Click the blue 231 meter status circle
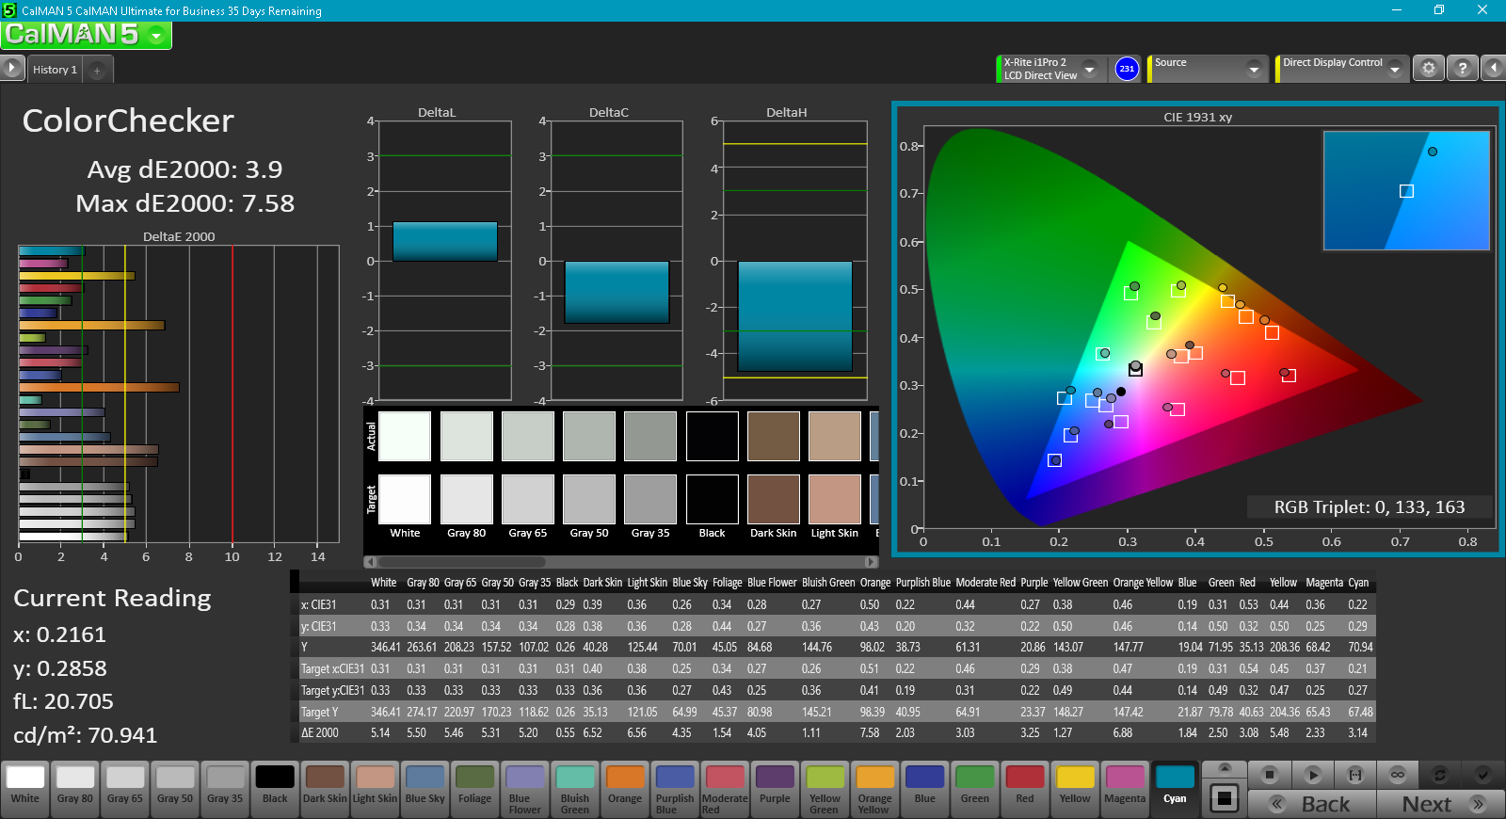Image resolution: width=1506 pixels, height=819 pixels. (x=1127, y=69)
